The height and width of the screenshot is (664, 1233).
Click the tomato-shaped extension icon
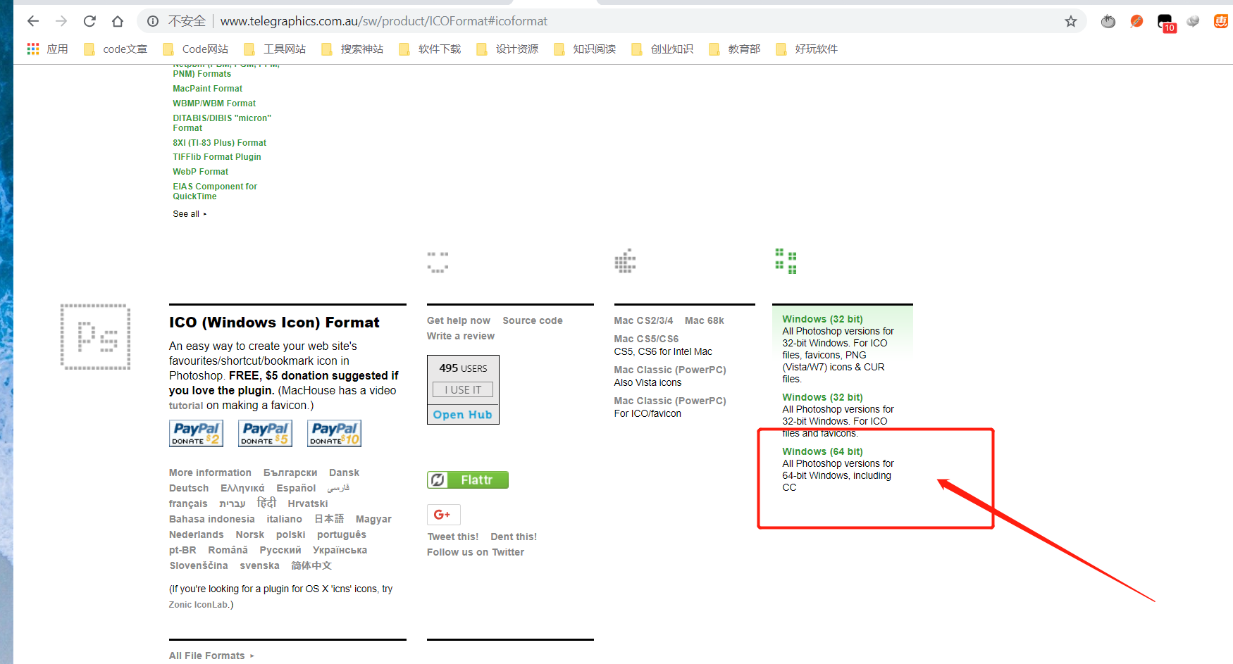coord(1108,21)
